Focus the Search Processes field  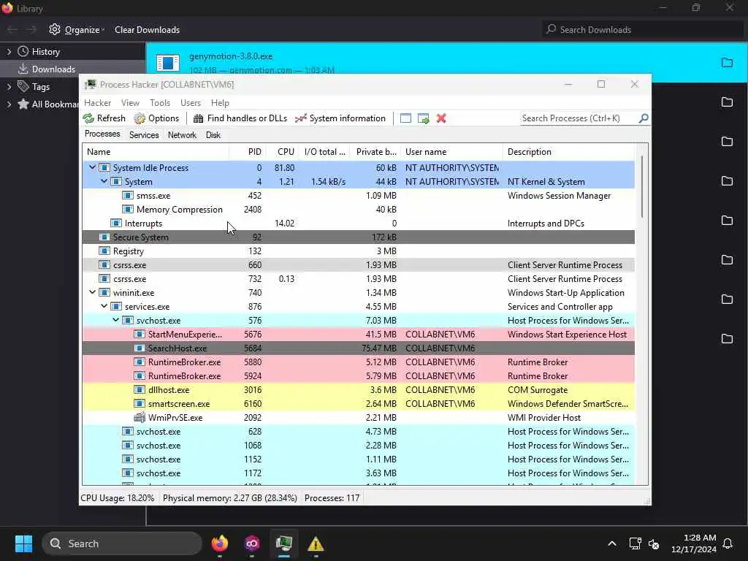(x=579, y=118)
